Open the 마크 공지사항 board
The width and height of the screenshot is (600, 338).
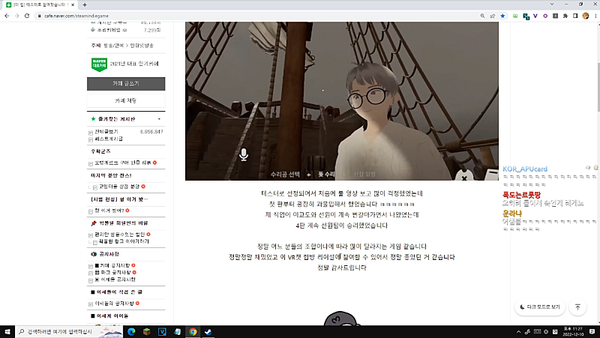[113, 273]
